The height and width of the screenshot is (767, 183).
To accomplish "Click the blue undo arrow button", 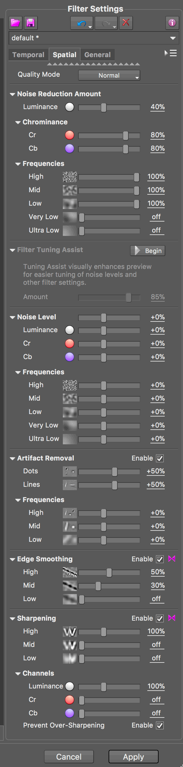I will point(82,23).
